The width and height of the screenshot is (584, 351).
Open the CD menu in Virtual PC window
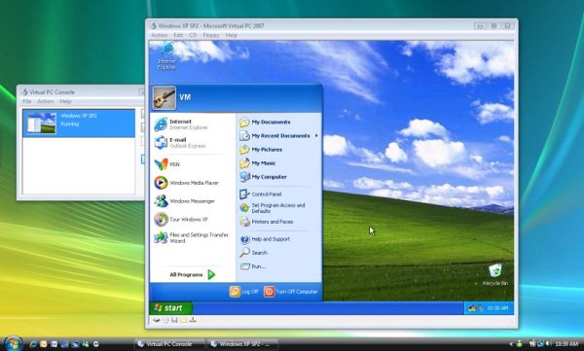[193, 35]
